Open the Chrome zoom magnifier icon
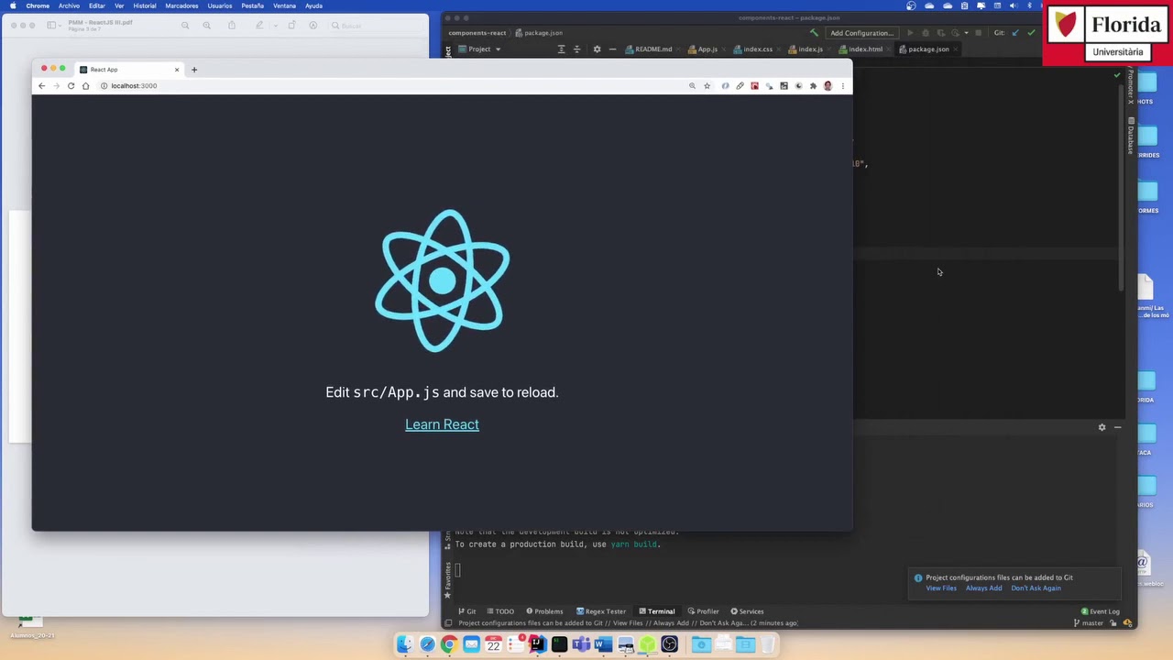The image size is (1173, 660). click(692, 86)
